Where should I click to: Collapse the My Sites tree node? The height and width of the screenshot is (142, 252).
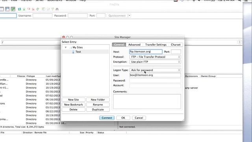point(66,47)
